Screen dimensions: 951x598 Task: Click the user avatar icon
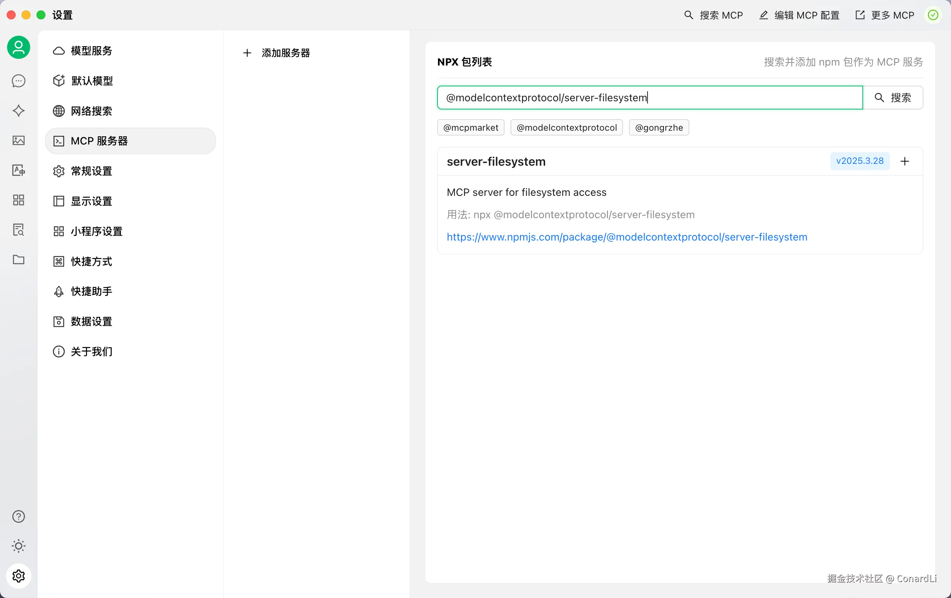tap(19, 47)
